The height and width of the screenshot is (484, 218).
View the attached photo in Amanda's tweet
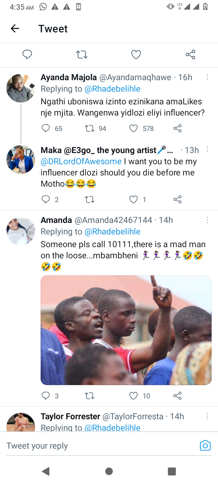pyautogui.click(x=126, y=330)
